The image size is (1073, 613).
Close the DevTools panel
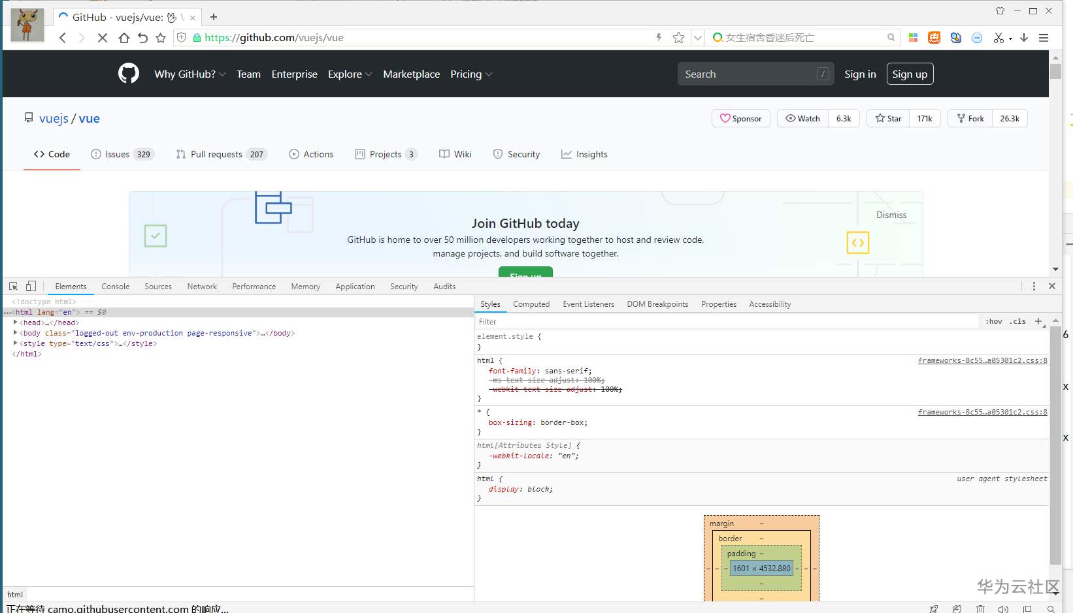click(1052, 286)
